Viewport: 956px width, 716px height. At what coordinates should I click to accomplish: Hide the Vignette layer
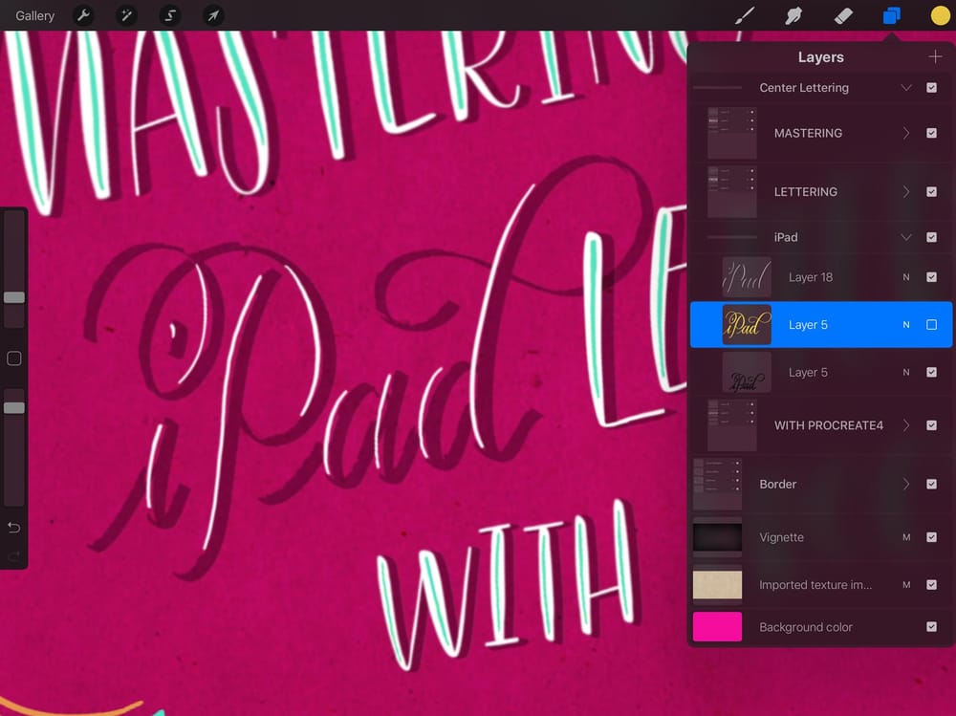pos(931,537)
